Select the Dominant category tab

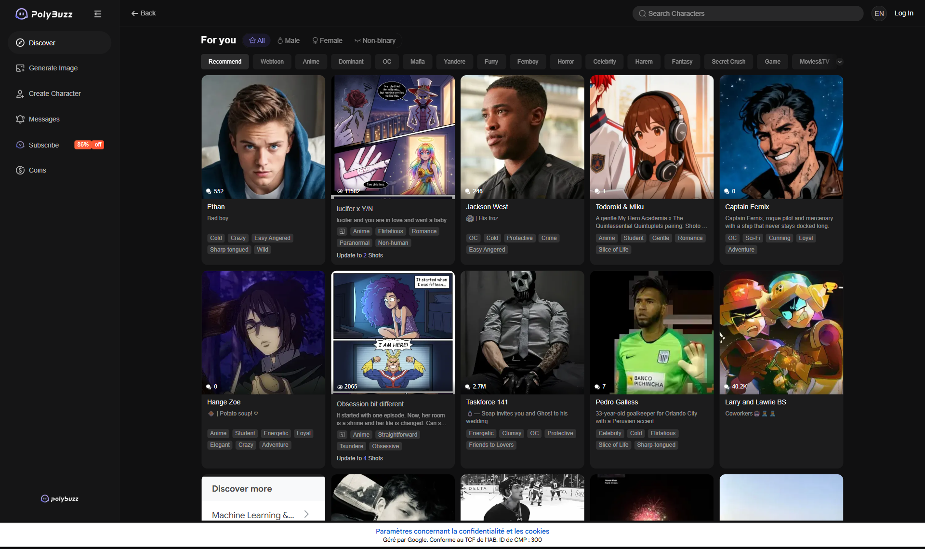pyautogui.click(x=351, y=62)
